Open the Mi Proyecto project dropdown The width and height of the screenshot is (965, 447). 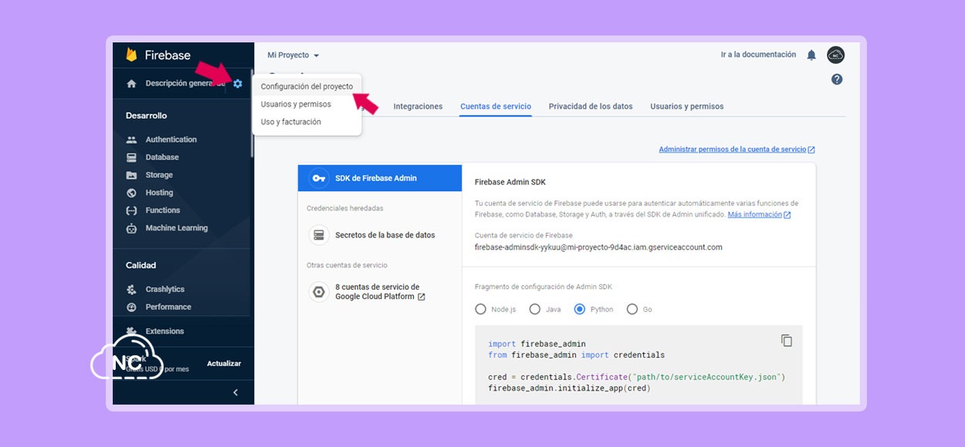(x=293, y=55)
